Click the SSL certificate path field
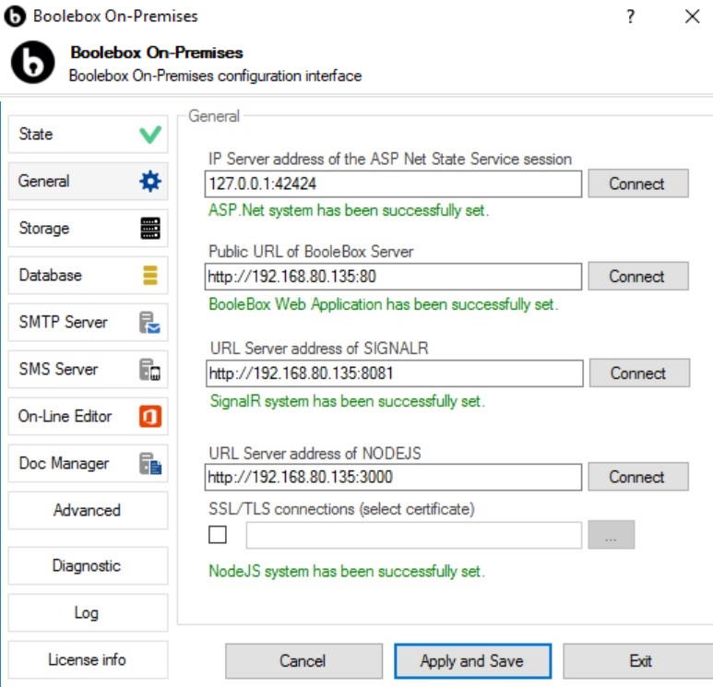 tap(414, 535)
